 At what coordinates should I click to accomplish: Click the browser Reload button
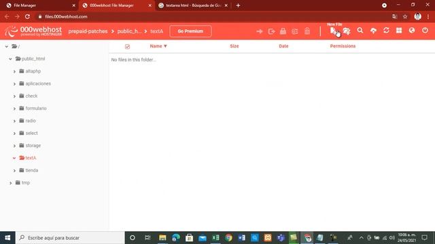[27, 16]
